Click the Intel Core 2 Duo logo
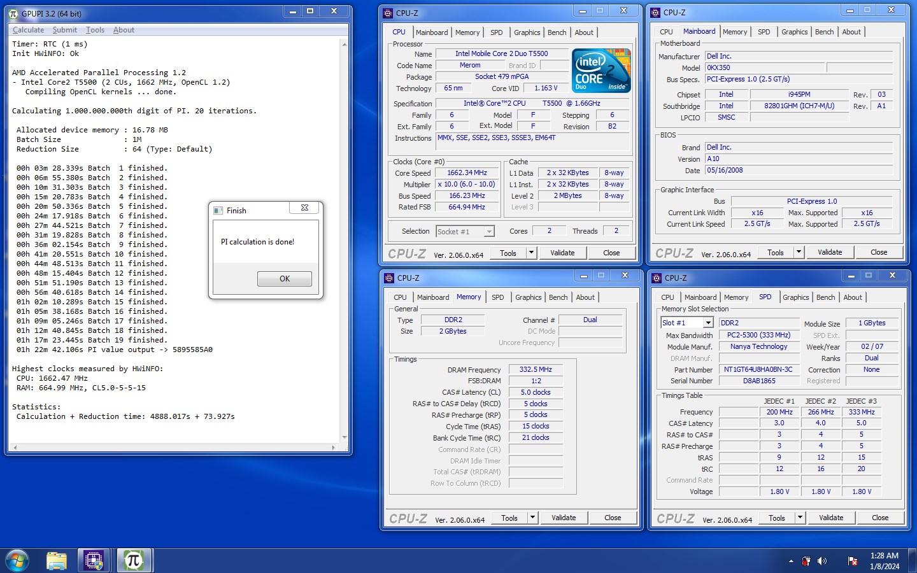 (x=601, y=70)
